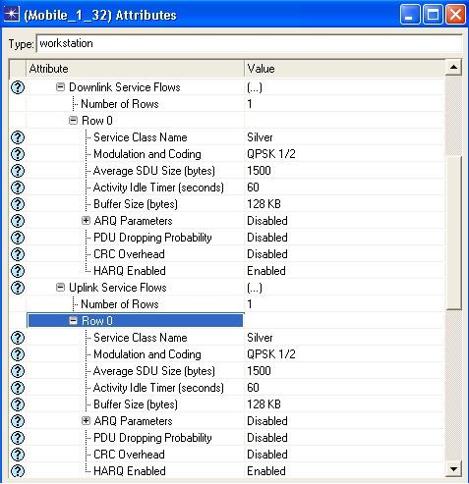Open help for downlink HARQ Enabled
Viewport: 469px width, 484px height.
click(18, 271)
